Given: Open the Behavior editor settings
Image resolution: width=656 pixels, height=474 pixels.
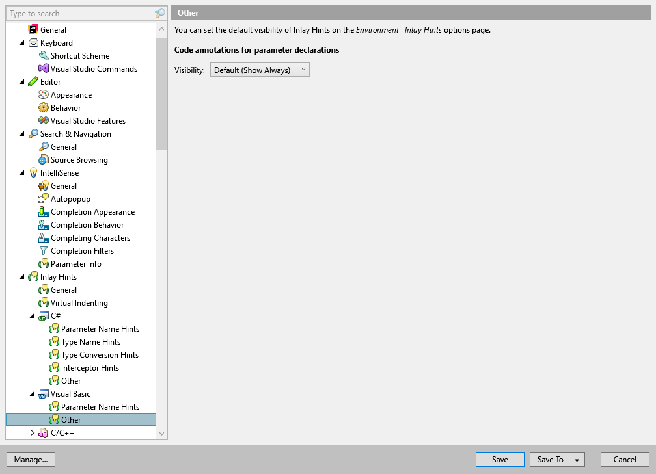Looking at the screenshot, I should pos(64,107).
